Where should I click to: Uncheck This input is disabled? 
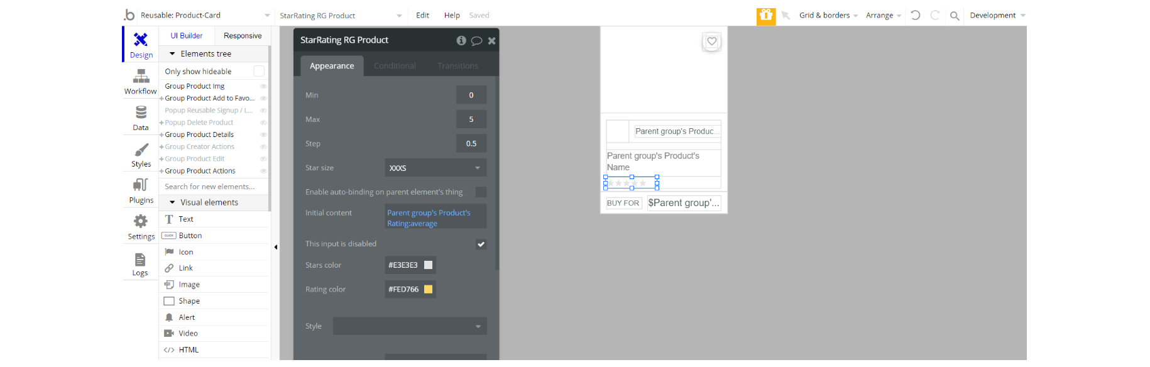point(481,244)
